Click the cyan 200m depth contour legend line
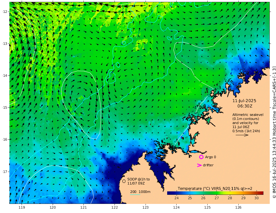Screen dimensions: 276x213 click(135, 195)
